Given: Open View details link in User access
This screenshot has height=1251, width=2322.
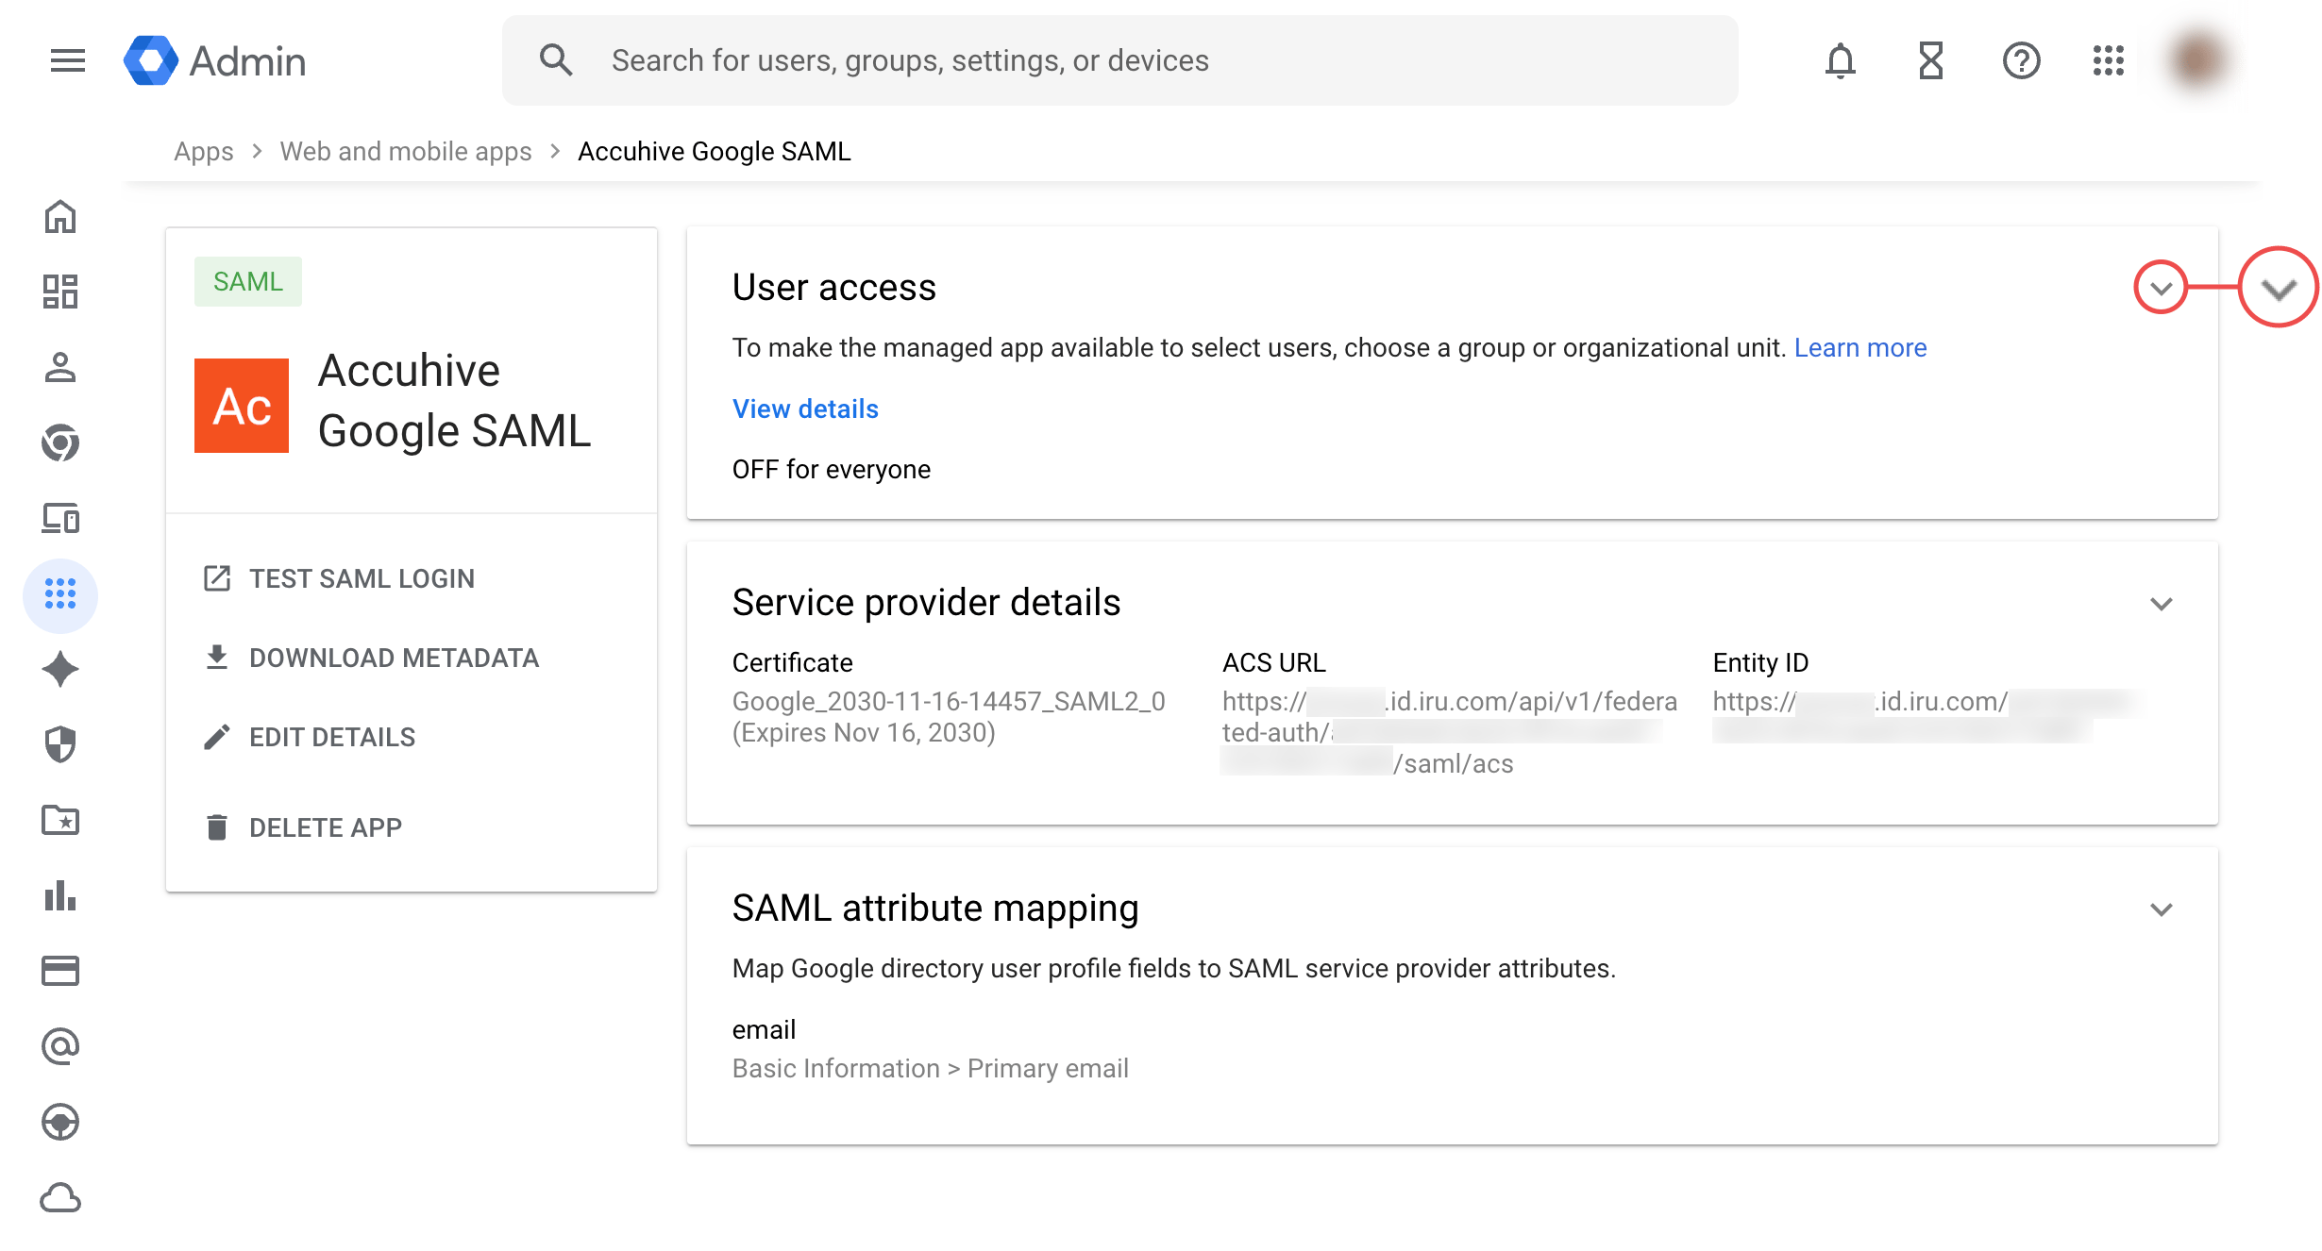Looking at the screenshot, I should point(805,409).
